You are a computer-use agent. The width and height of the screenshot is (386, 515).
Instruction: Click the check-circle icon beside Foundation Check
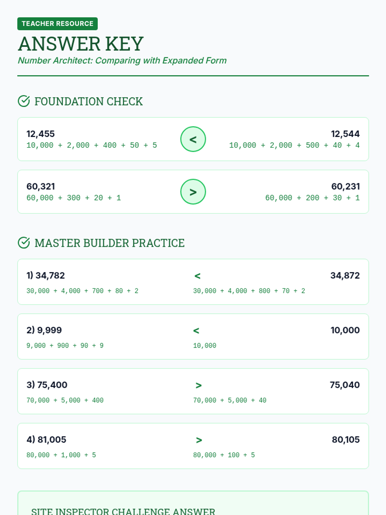click(24, 101)
